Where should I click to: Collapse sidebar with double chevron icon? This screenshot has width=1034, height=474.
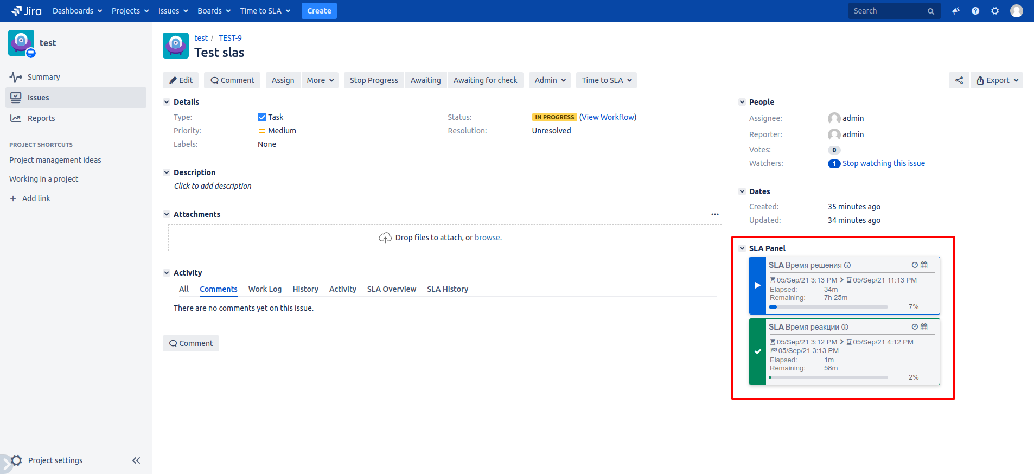click(136, 460)
